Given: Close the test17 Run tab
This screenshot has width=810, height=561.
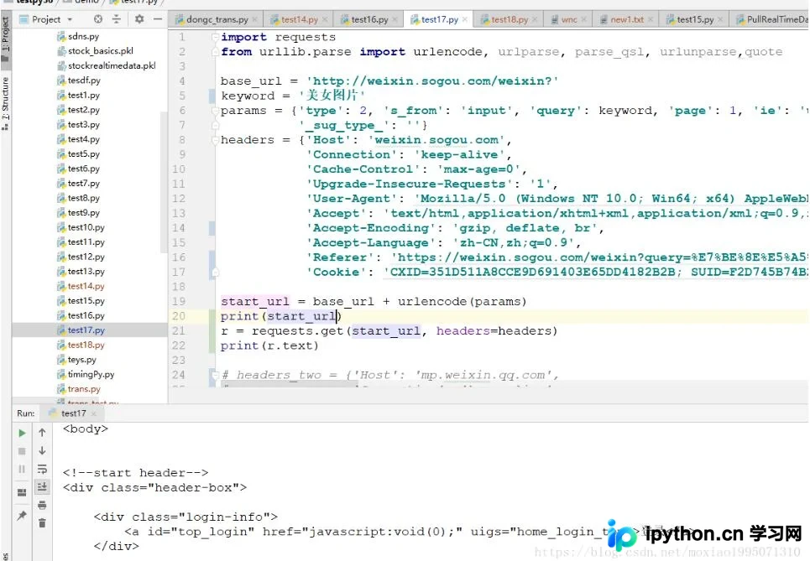Looking at the screenshot, I should (93, 413).
